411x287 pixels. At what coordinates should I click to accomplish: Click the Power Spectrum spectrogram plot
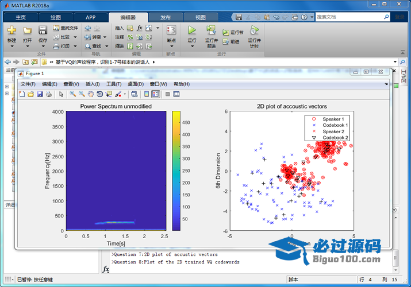point(116,171)
